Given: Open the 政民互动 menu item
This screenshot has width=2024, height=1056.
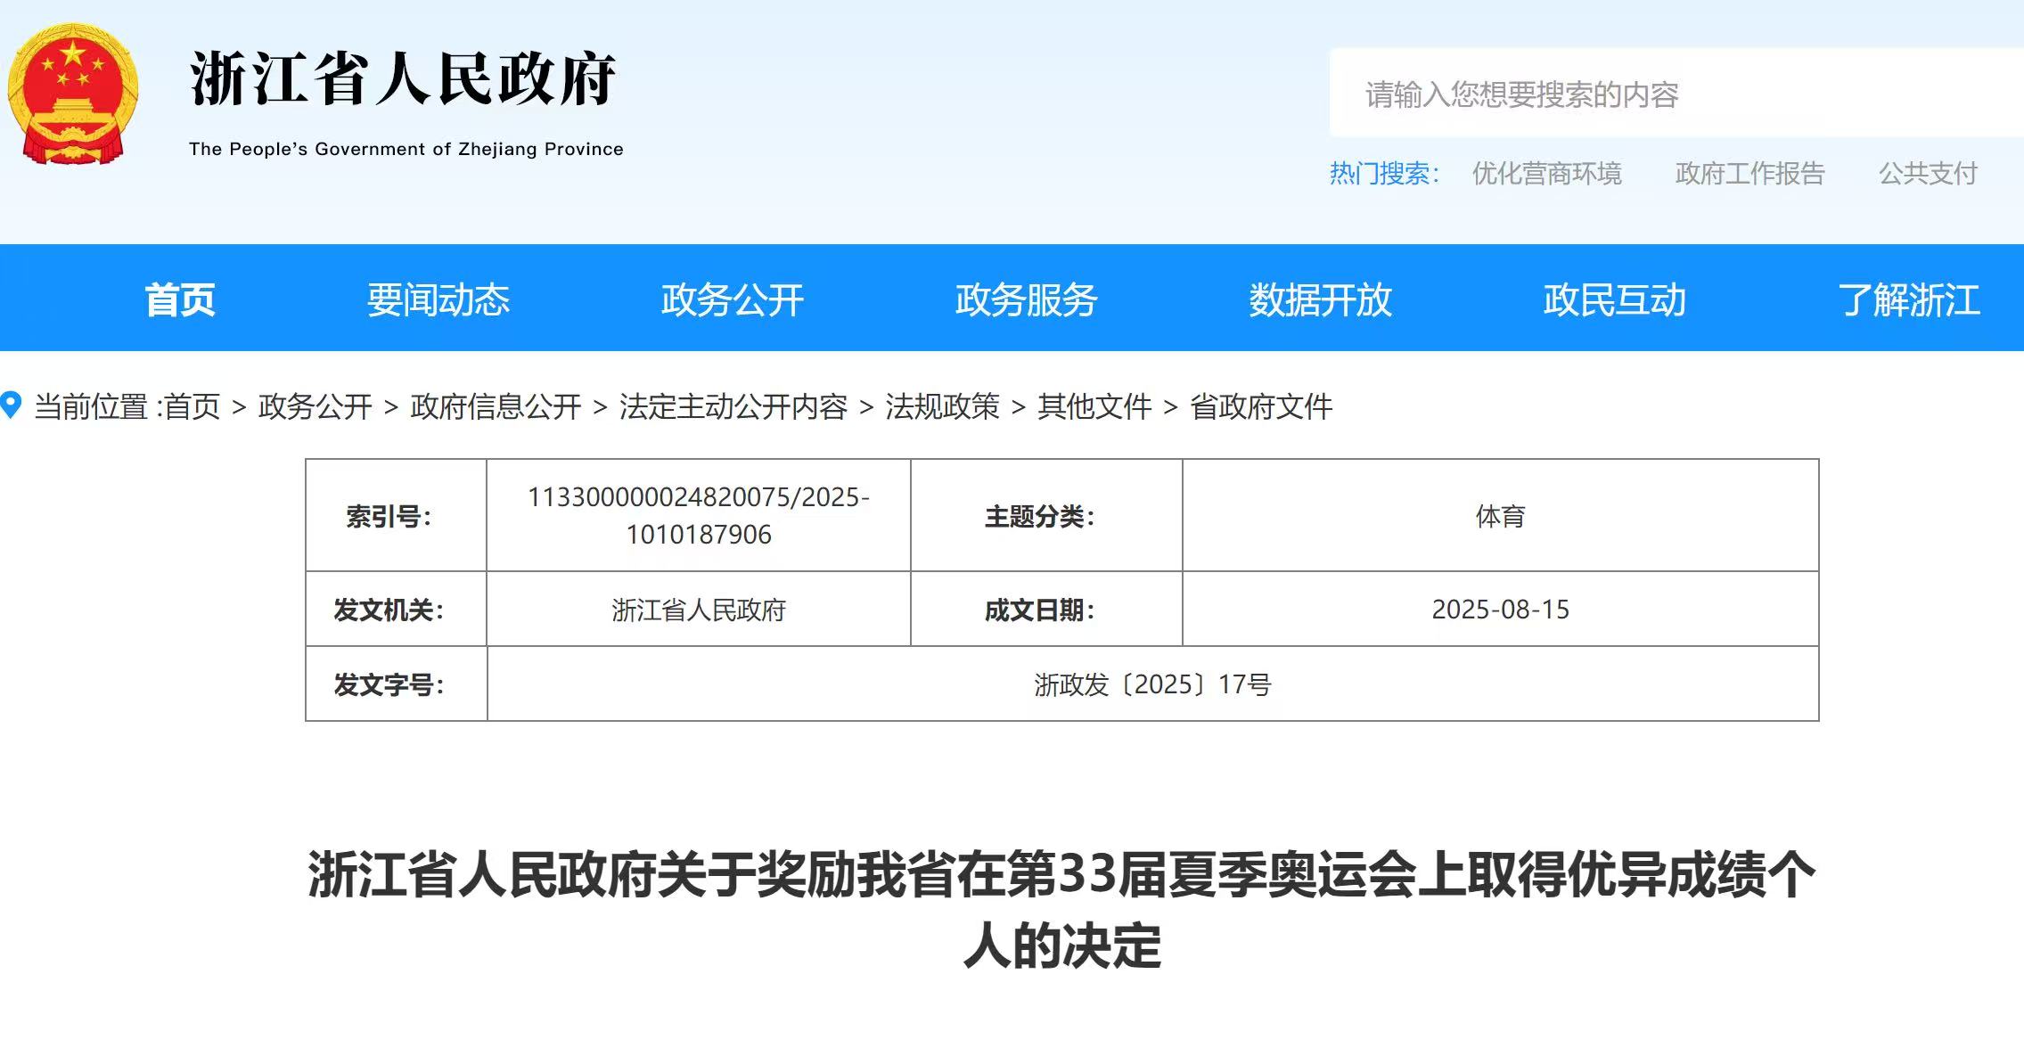Looking at the screenshot, I should click(1614, 299).
